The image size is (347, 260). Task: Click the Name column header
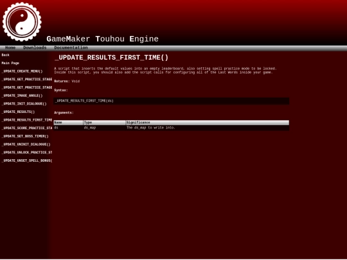[x=68, y=123]
